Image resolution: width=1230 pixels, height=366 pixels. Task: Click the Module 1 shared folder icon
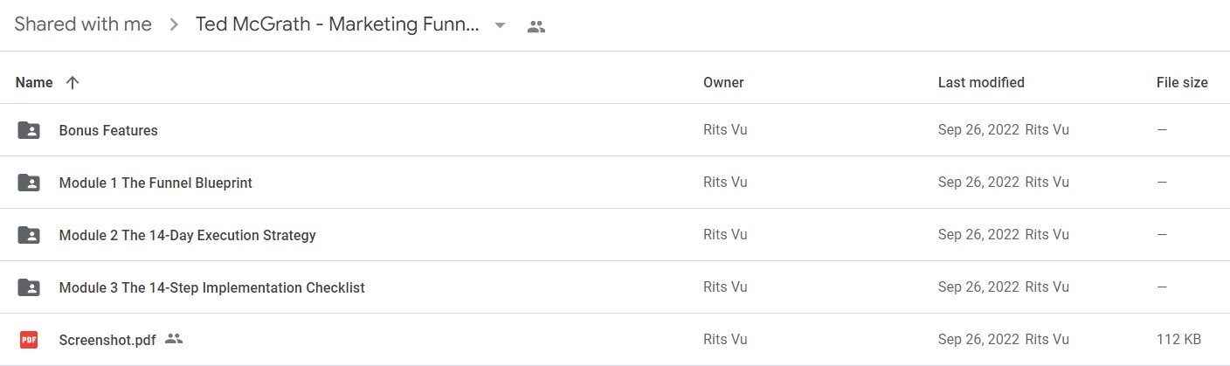(x=29, y=183)
